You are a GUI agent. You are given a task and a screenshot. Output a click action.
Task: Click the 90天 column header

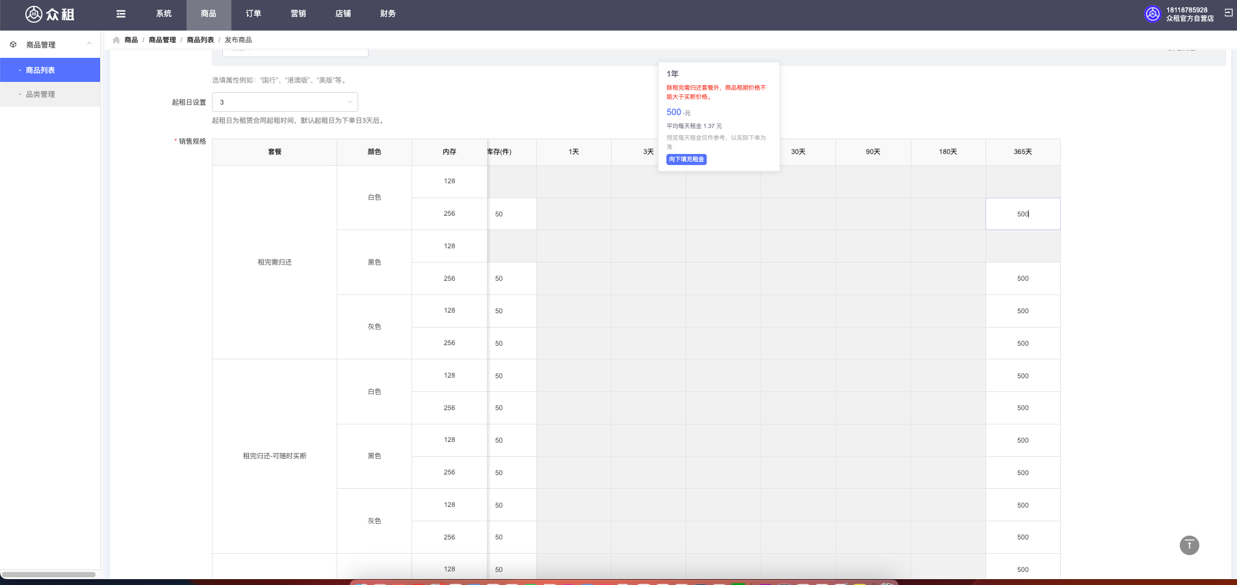(873, 151)
